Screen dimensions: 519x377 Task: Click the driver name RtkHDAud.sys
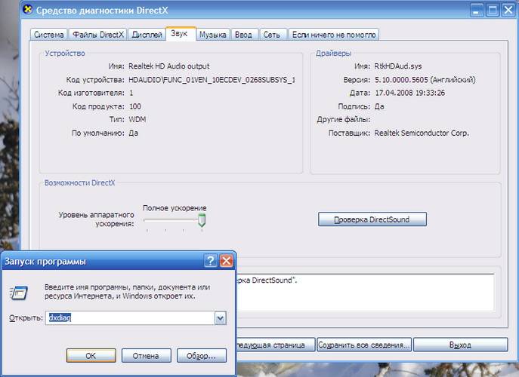tap(398, 66)
